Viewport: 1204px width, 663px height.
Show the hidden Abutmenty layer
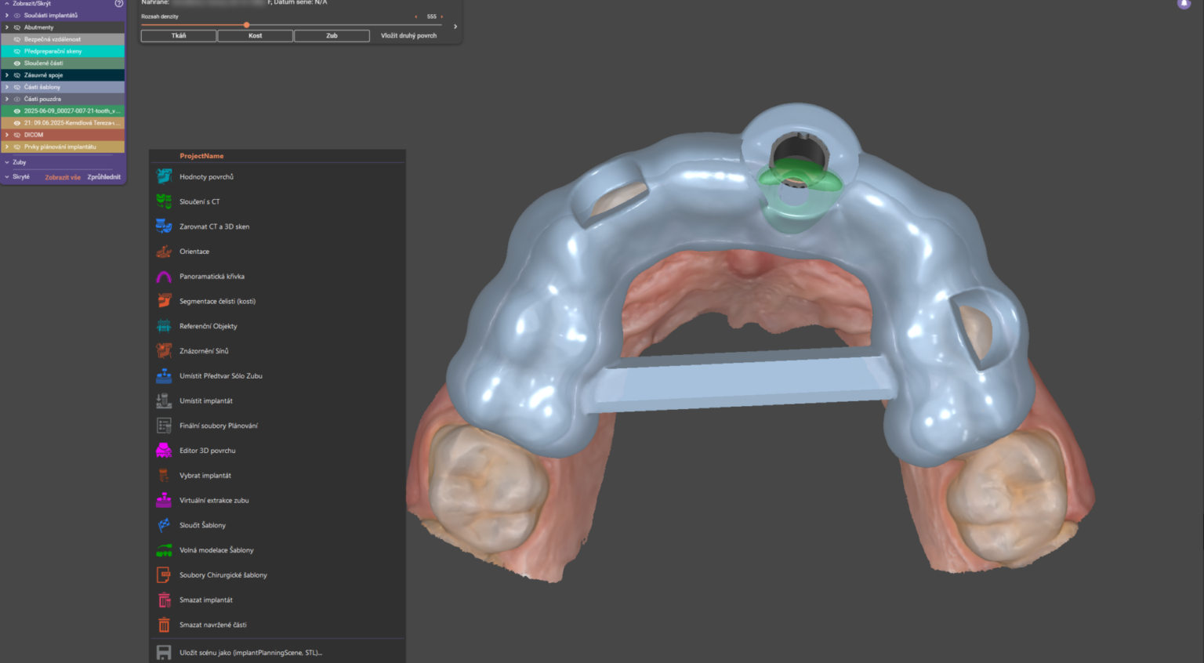pyautogui.click(x=17, y=27)
